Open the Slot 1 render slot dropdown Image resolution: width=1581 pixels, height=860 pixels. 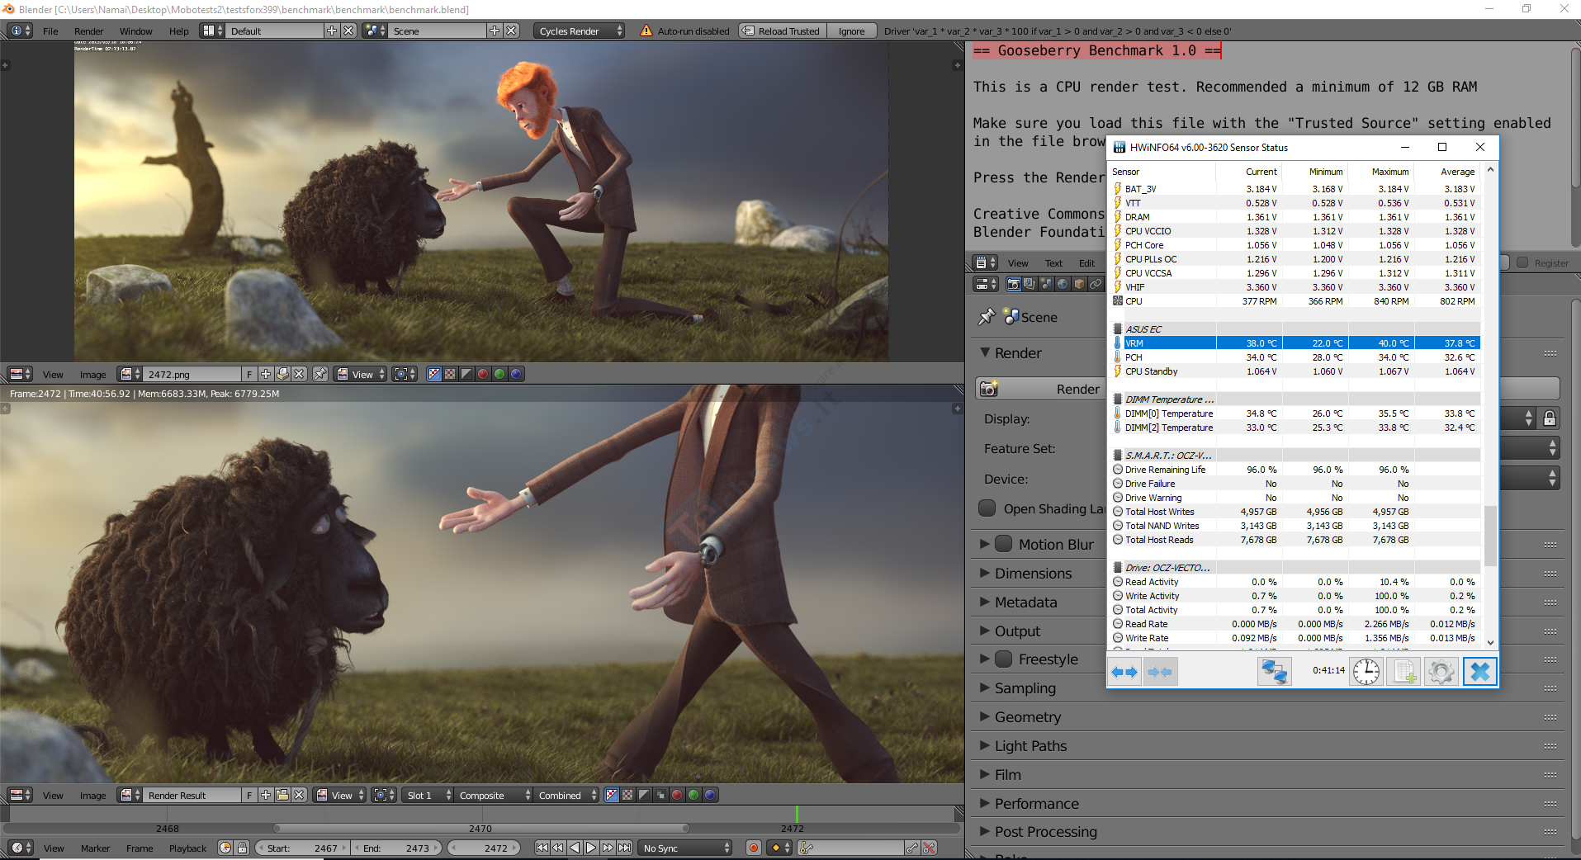point(429,795)
